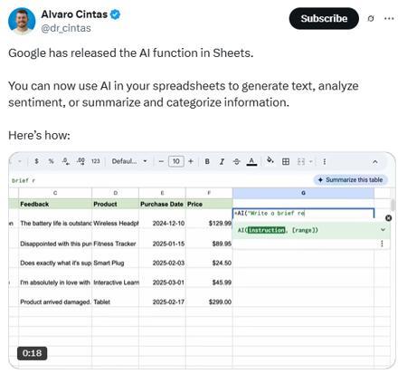
Task: Open the tweet's three-dot more menu
Action: pos(389,18)
